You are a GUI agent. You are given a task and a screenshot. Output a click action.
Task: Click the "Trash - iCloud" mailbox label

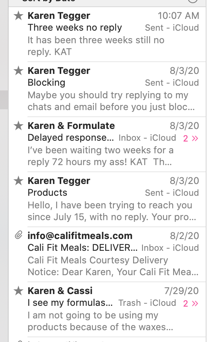click(x=147, y=303)
